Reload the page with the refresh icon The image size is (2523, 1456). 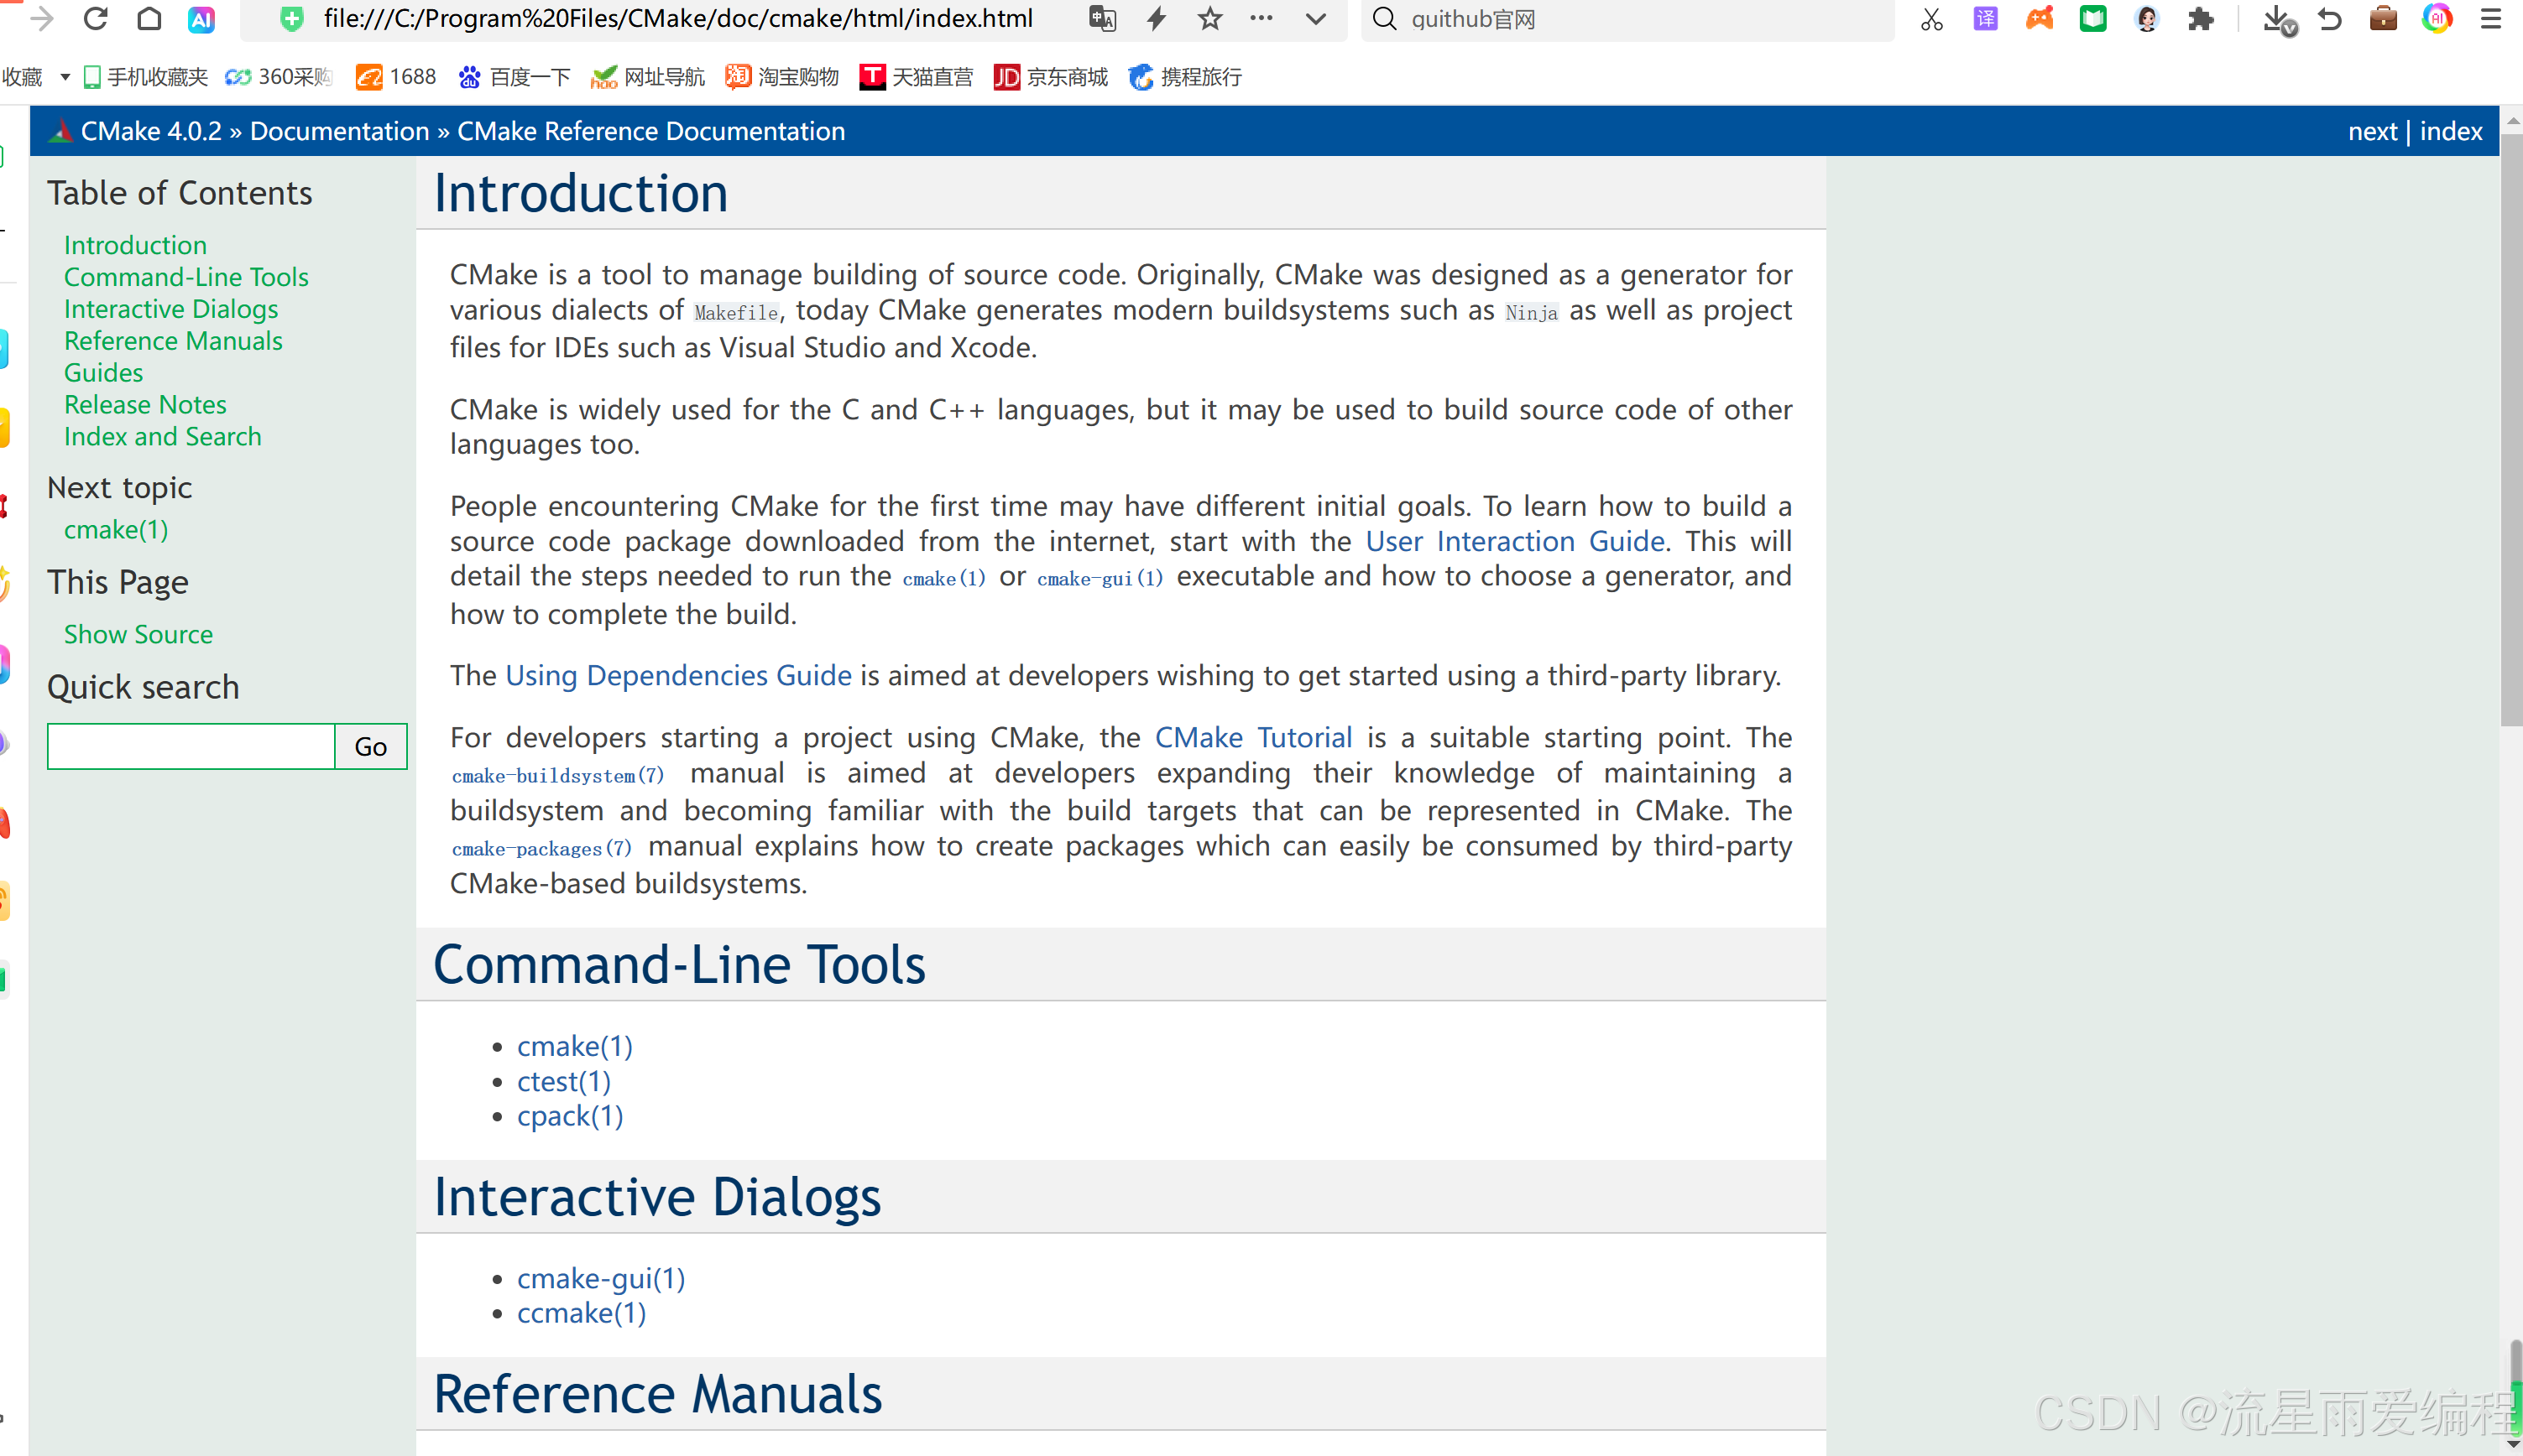click(x=95, y=19)
